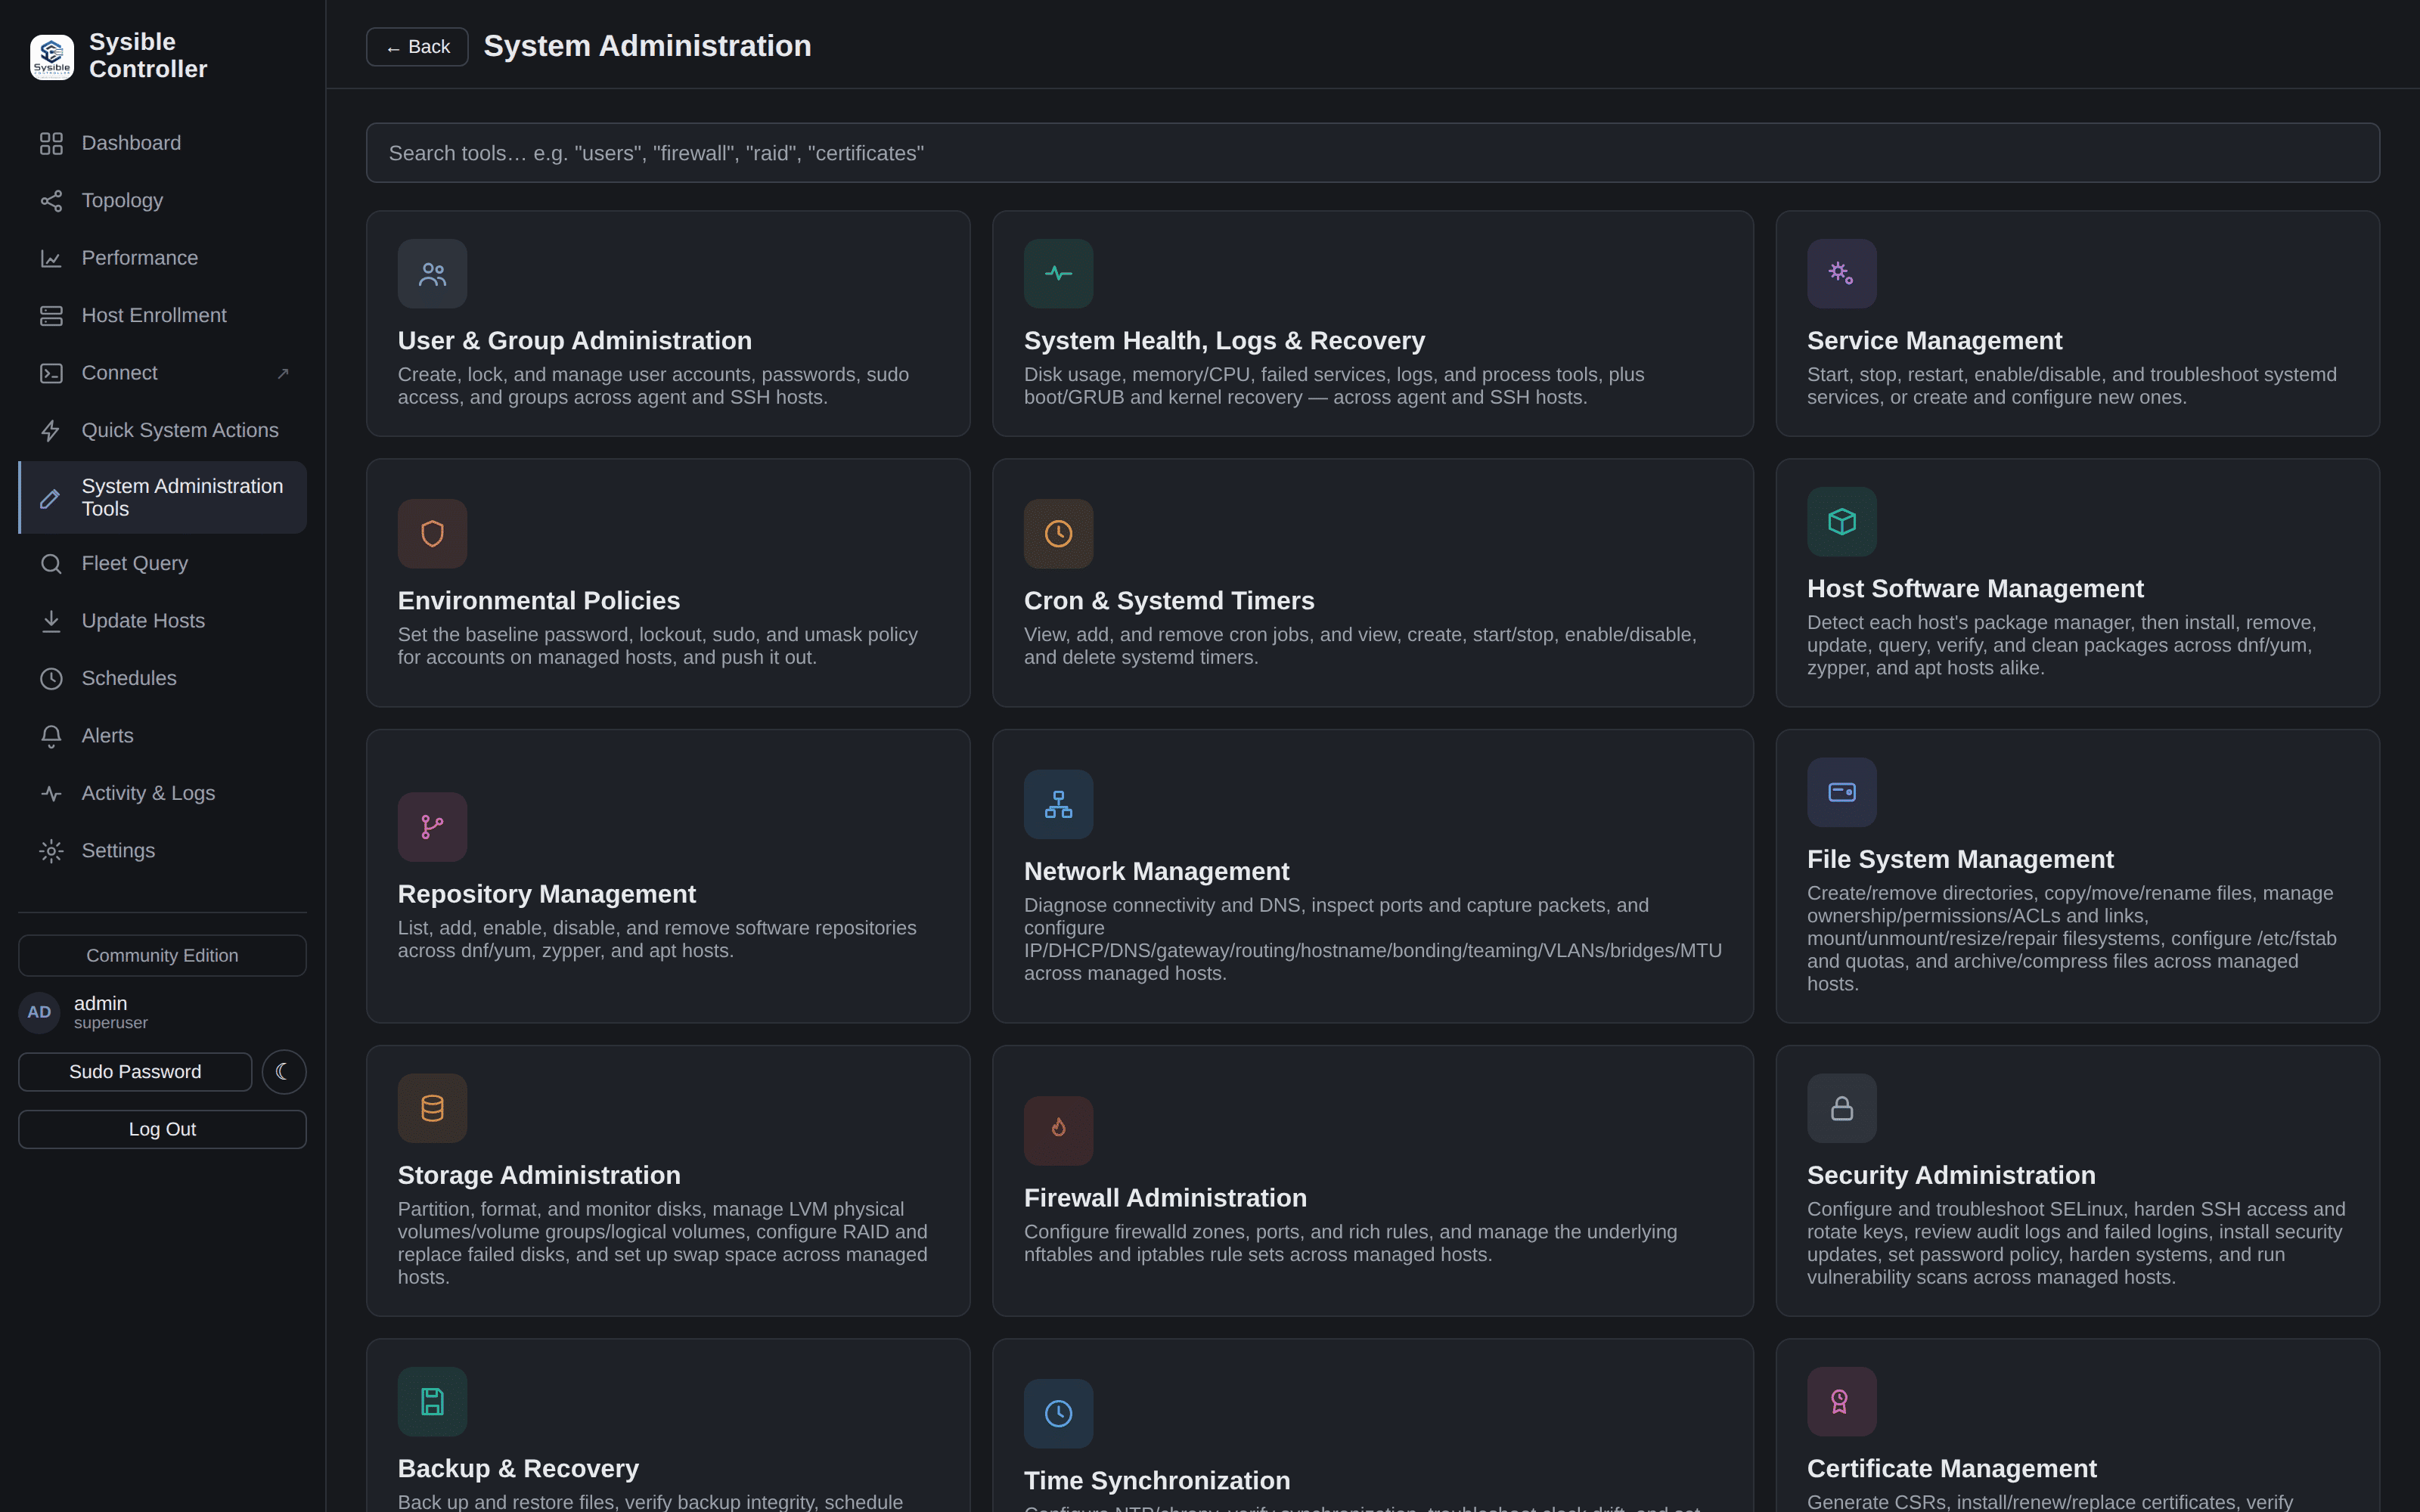Click the Host Enrollment server icon
Image resolution: width=2420 pixels, height=1512 pixels.
(51, 316)
